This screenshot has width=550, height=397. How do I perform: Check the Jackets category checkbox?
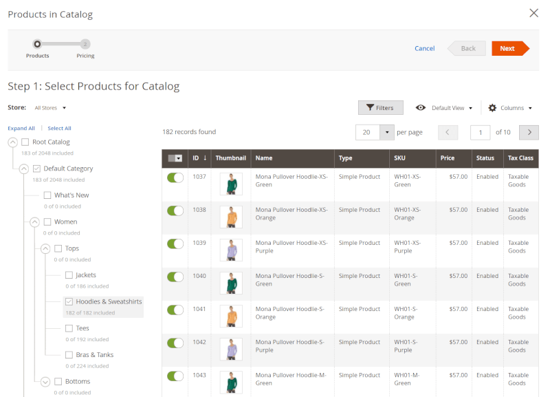tap(69, 275)
